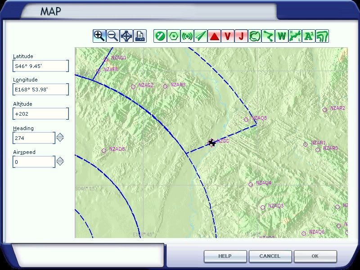Toggle weather stations W icon
The height and width of the screenshot is (270, 360).
[282, 36]
